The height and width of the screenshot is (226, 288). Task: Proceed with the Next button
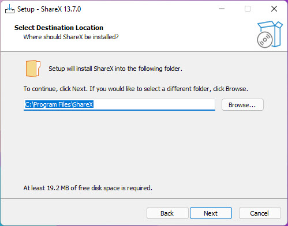click(x=211, y=213)
